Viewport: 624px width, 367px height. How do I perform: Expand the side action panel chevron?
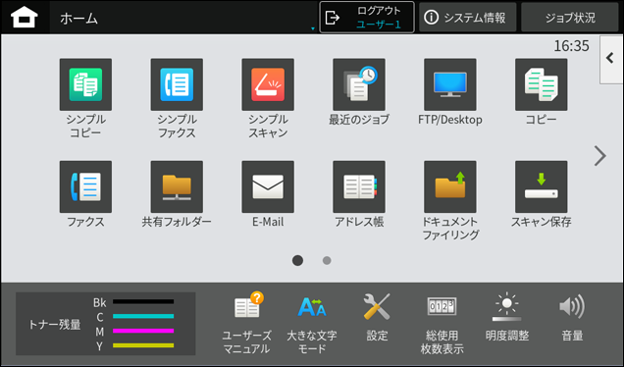(x=611, y=59)
